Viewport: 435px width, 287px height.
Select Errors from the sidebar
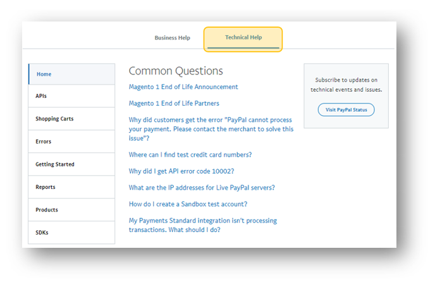click(71, 142)
